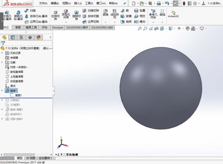This screenshot has height=164, width=223.
Task: Select the 拉伸凸台/基体 extrude boss tool
Action: 7,15
